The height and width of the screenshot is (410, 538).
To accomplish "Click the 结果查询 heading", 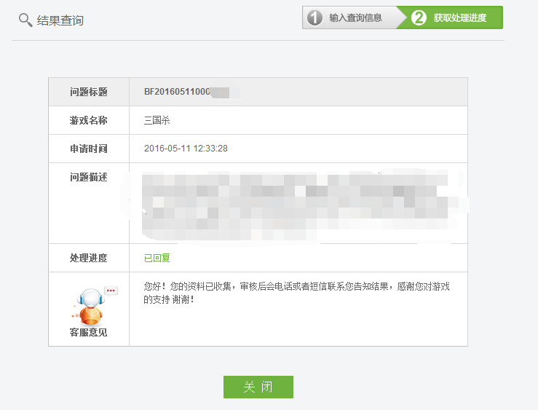I will [x=60, y=20].
